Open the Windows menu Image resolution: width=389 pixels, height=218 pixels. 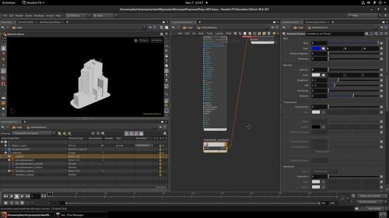pyautogui.click(x=39, y=16)
